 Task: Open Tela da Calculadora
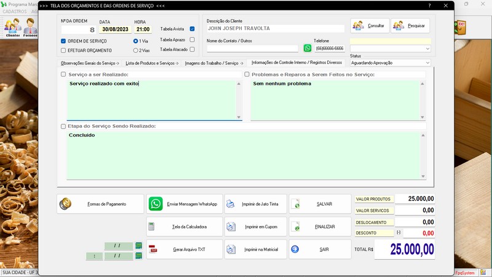click(184, 227)
